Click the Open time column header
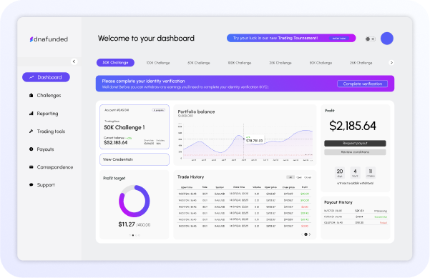Image resolution: width=430 pixels, height=278 pixels. (187, 187)
